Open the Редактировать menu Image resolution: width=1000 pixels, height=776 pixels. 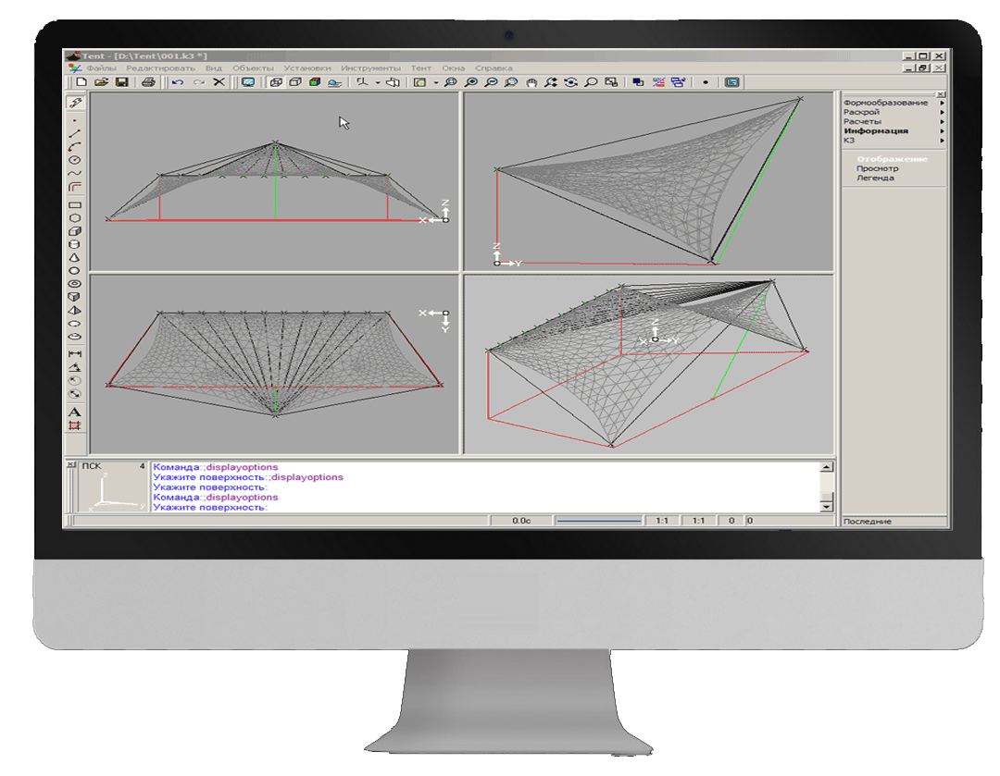coord(161,68)
